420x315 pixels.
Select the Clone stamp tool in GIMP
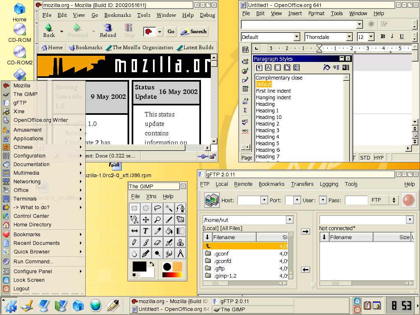tap(180, 242)
